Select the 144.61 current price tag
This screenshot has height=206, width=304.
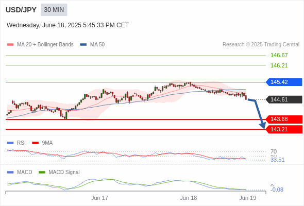pyautogui.click(x=284, y=99)
